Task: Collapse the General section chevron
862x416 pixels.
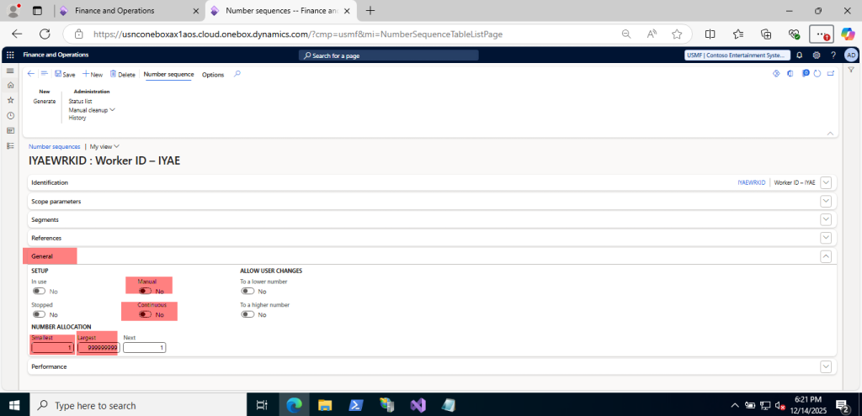Action: 826,256
